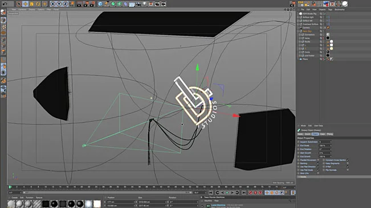
Task: Collapse the Neon Sign group
Action: (x=298, y=31)
